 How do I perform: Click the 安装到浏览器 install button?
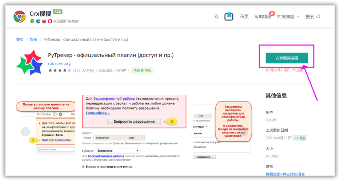[x=287, y=58]
